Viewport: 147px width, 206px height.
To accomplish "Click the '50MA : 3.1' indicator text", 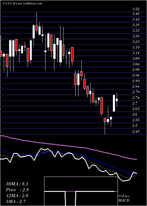I will coord(17,184).
